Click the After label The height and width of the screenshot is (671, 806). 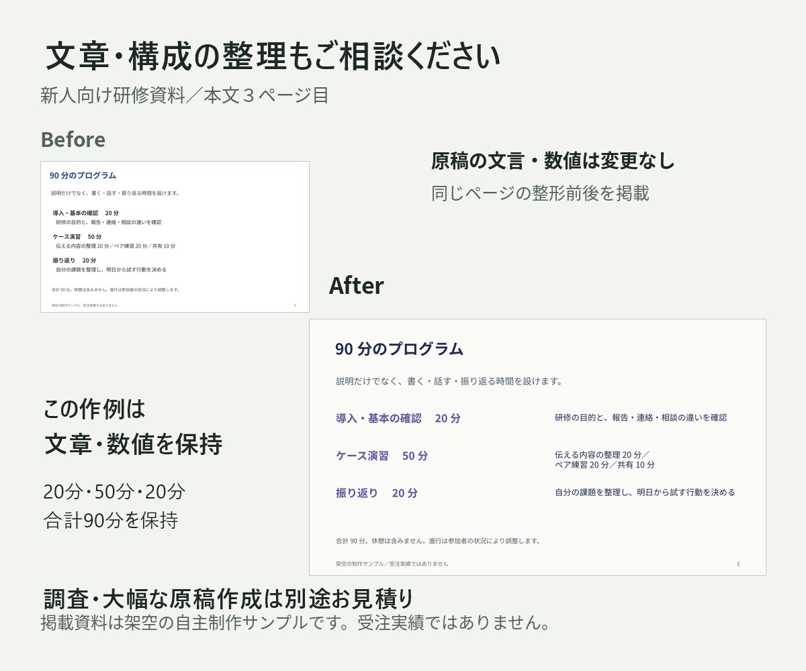[356, 286]
